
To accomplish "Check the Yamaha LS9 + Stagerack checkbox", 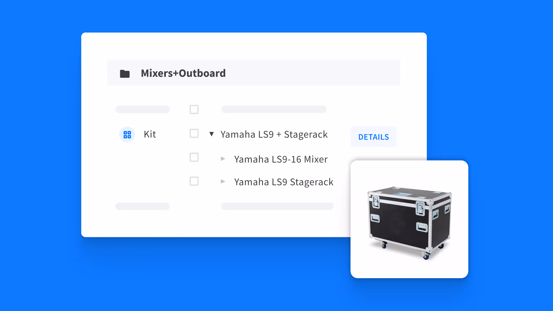I will tap(194, 133).
